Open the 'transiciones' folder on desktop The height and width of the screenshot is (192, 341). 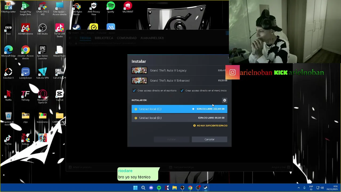tap(43, 118)
